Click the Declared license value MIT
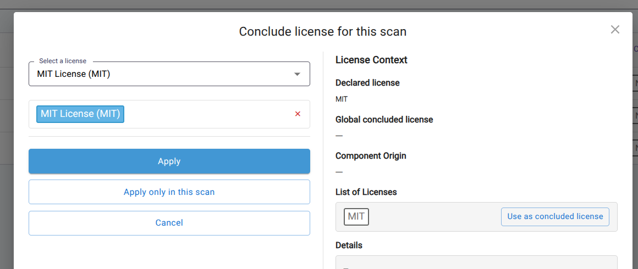The height and width of the screenshot is (269, 638). tap(342, 99)
